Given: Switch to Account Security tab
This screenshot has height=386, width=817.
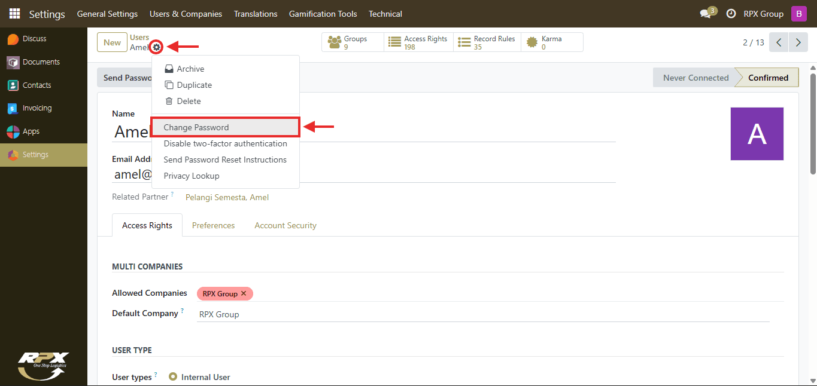Looking at the screenshot, I should (x=286, y=225).
